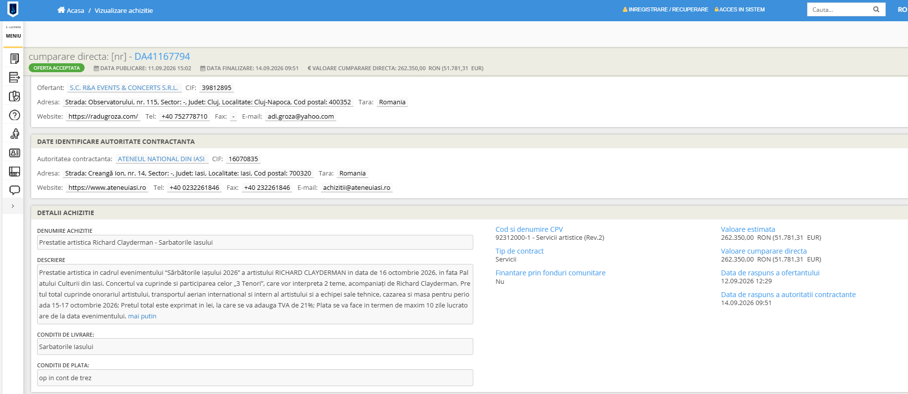Open ATENEUL NATIONAL DIN IASI link
Viewport: 908px width, 394px height.
tap(161, 159)
